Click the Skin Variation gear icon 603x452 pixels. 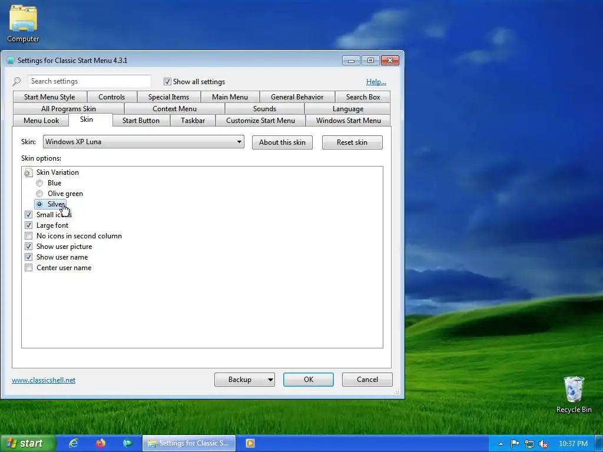tap(28, 172)
